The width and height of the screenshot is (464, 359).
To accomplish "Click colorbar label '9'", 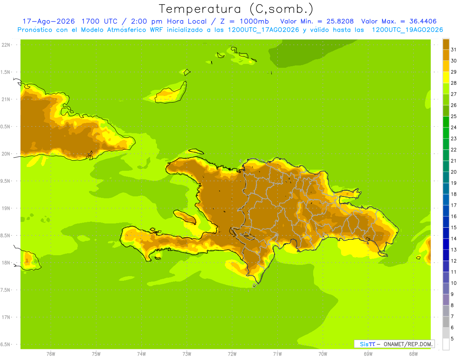I will click(452, 294).
